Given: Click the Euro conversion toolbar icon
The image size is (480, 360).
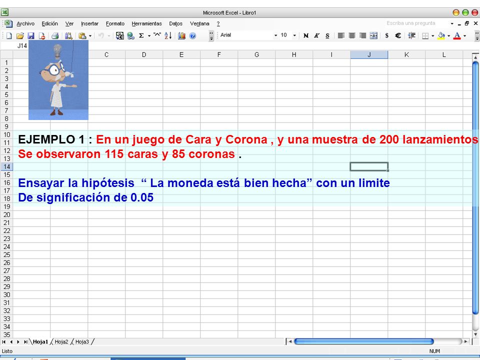Looking at the screenshot, I should [x=119, y=36].
